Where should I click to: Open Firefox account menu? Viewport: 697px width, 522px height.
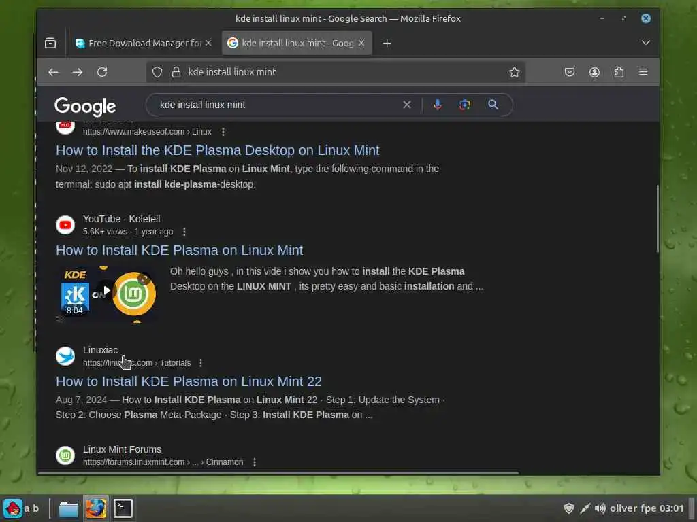pyautogui.click(x=594, y=72)
